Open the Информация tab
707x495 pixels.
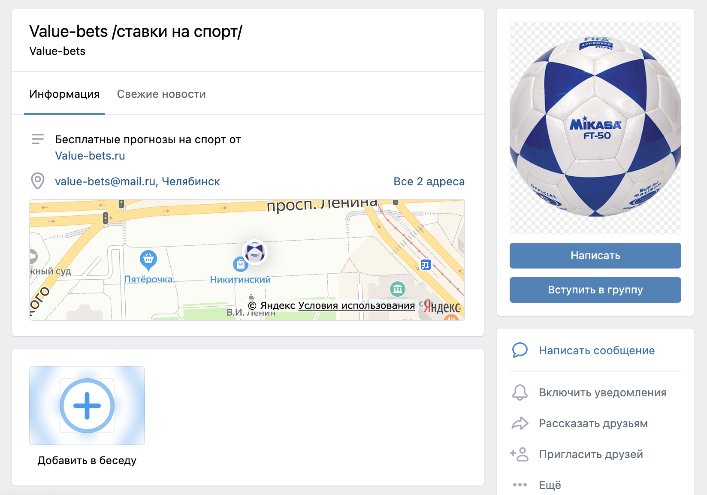64,94
